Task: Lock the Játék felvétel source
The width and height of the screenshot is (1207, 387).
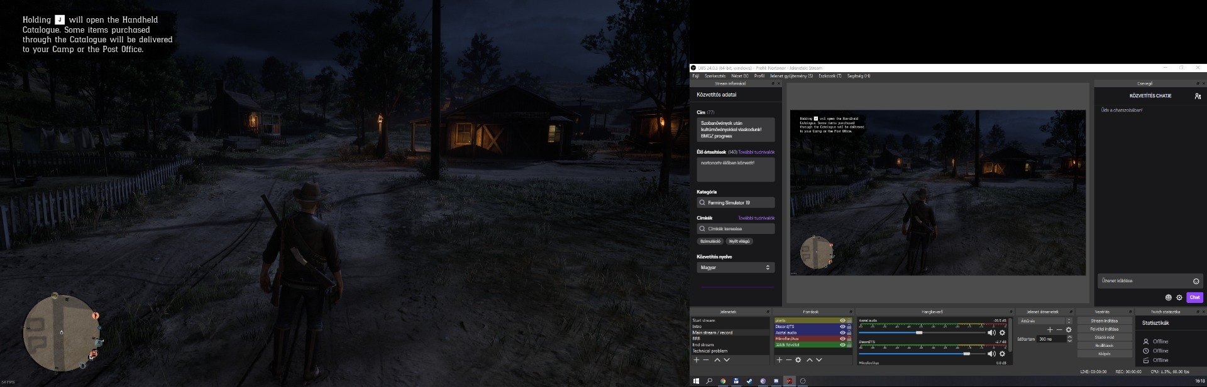Action: tap(849, 344)
